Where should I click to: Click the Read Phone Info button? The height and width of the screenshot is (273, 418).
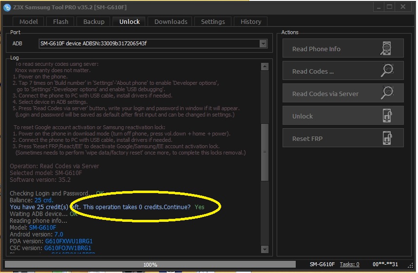coord(343,48)
